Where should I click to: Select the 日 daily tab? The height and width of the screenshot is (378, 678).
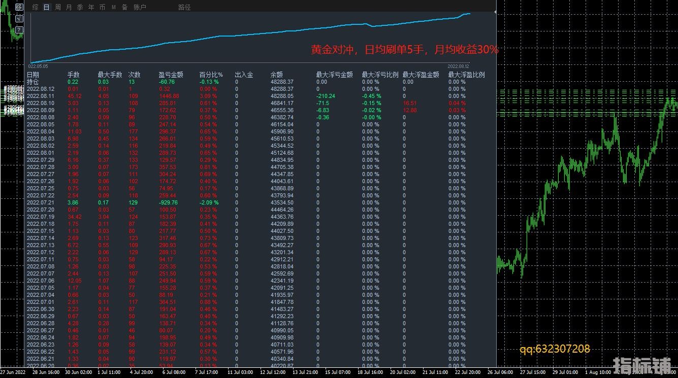coord(47,7)
